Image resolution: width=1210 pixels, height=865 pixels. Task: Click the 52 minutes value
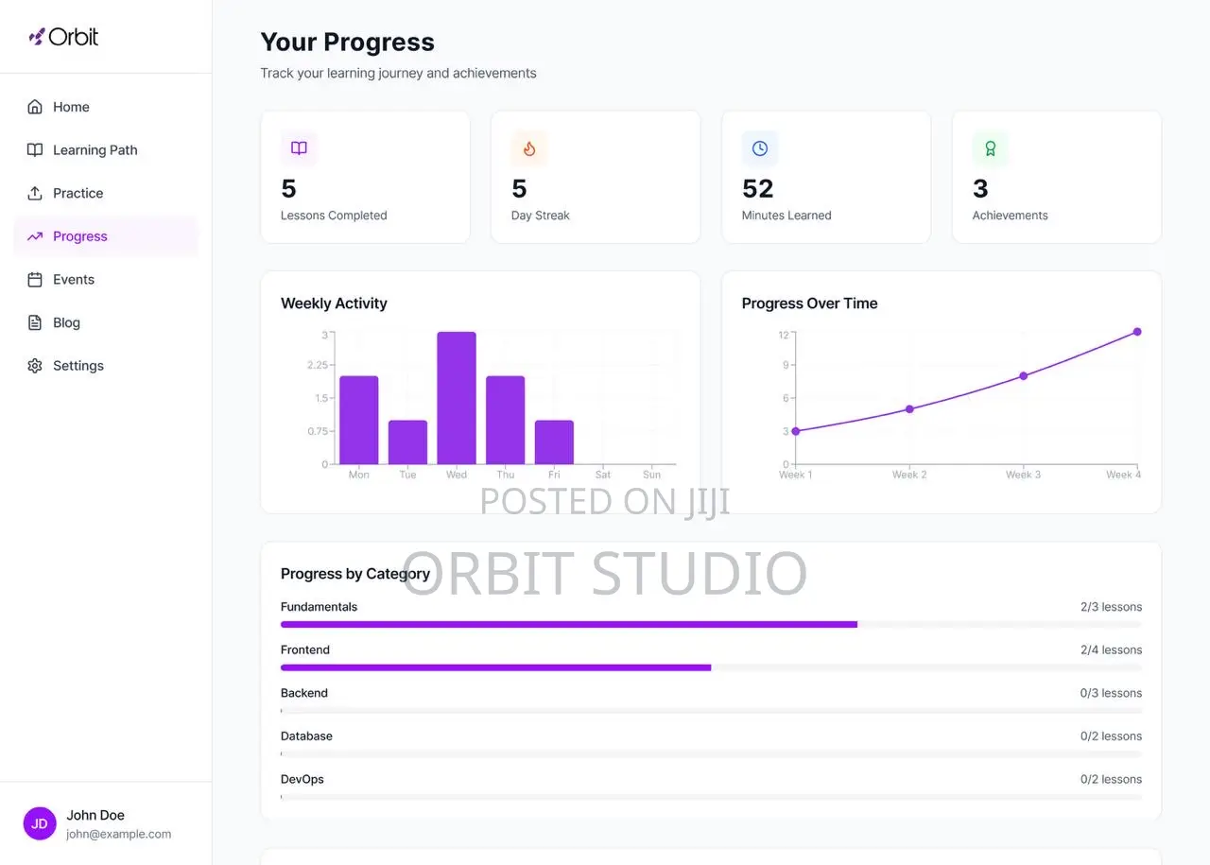point(758,189)
